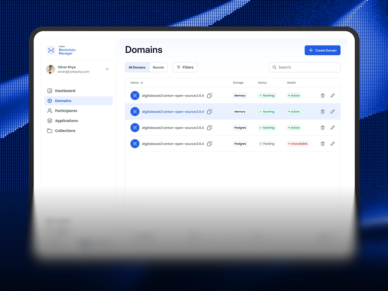Image resolution: width=388 pixels, height=291 pixels.
Task: Open the Participants section icon
Action: (49, 111)
